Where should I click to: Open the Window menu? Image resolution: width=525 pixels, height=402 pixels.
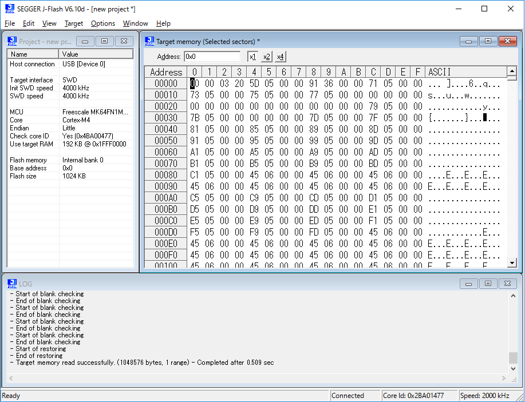135,23
